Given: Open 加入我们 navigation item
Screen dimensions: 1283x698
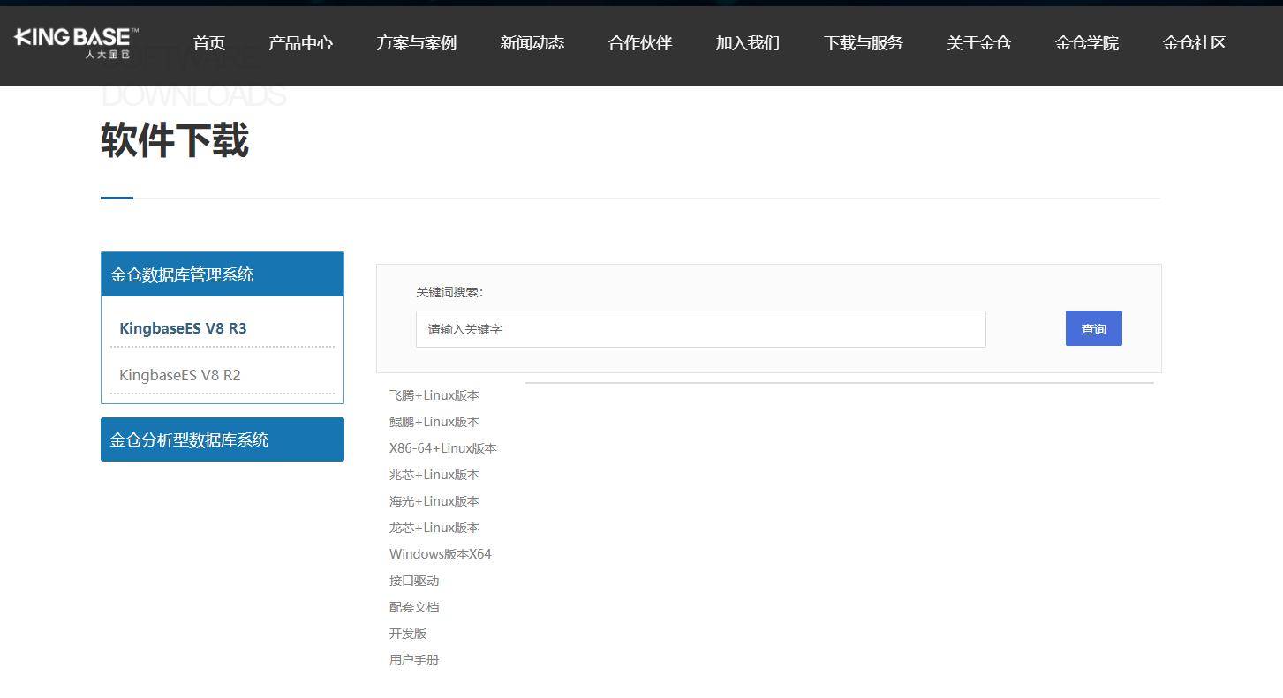Looking at the screenshot, I should pos(747,42).
